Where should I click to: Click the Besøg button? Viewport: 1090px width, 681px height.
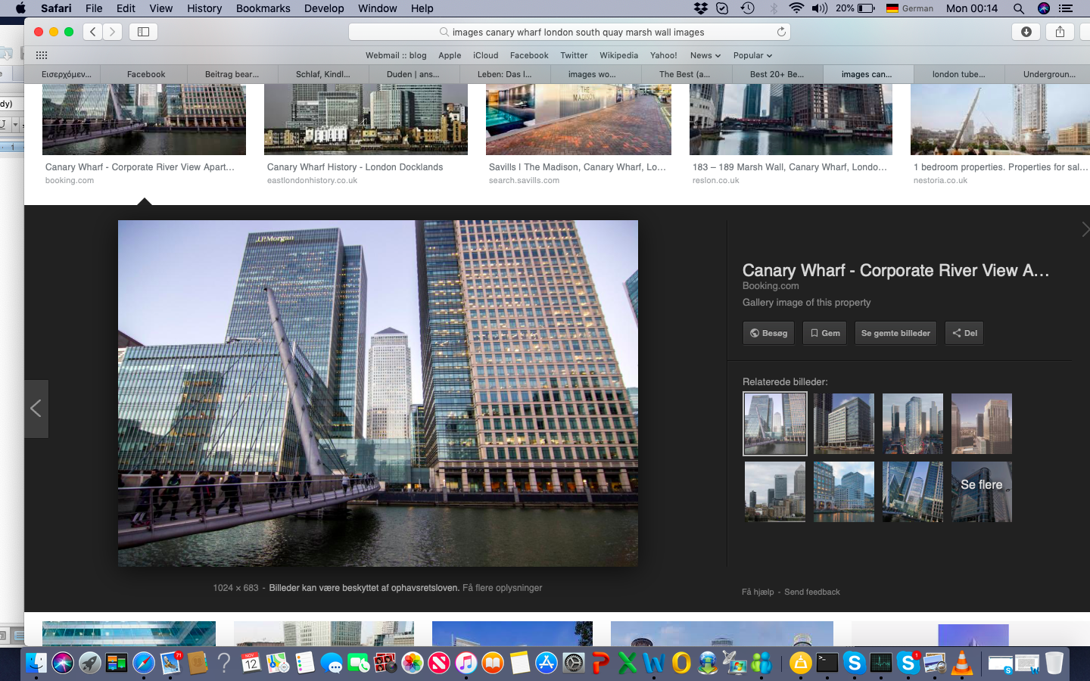tap(768, 333)
